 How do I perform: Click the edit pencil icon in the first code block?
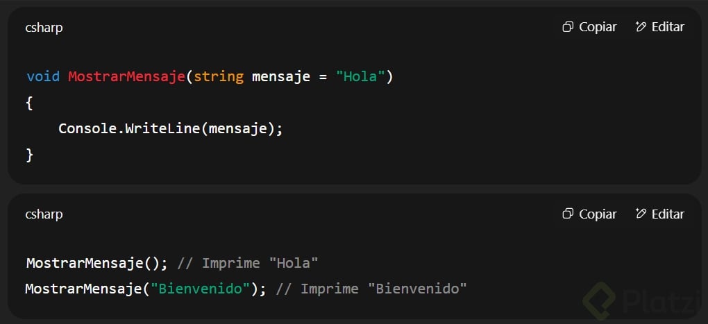tap(641, 27)
